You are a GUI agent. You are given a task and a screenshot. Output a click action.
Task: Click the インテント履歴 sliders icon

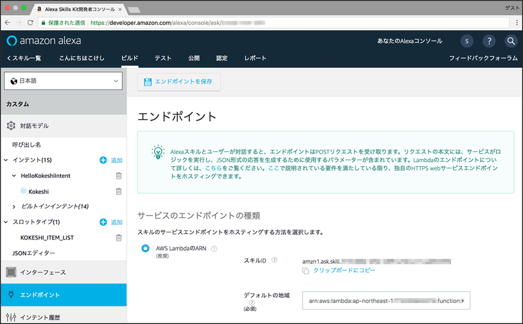point(11,317)
